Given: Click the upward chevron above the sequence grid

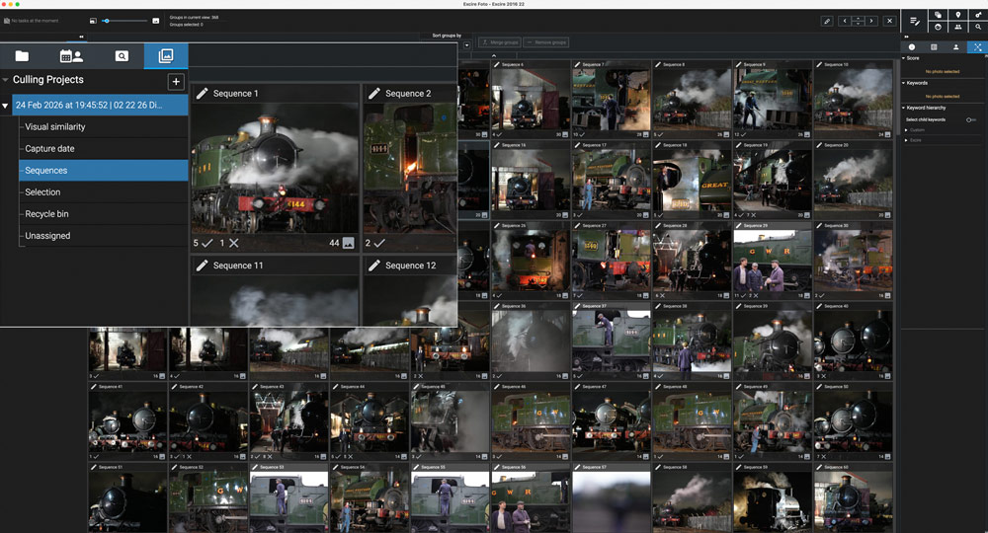Looking at the screenshot, I should [x=493, y=55].
